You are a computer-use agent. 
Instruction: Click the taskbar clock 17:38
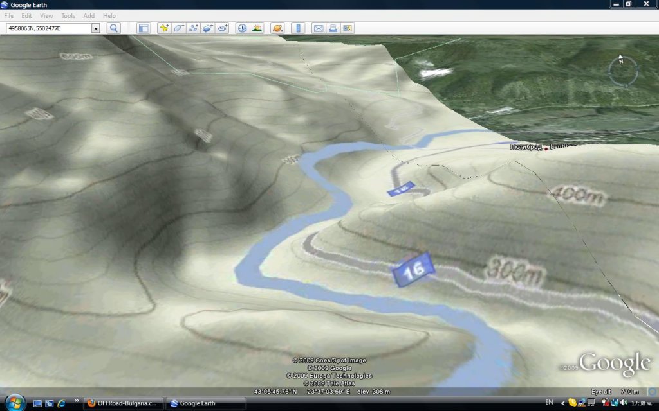pyautogui.click(x=641, y=403)
